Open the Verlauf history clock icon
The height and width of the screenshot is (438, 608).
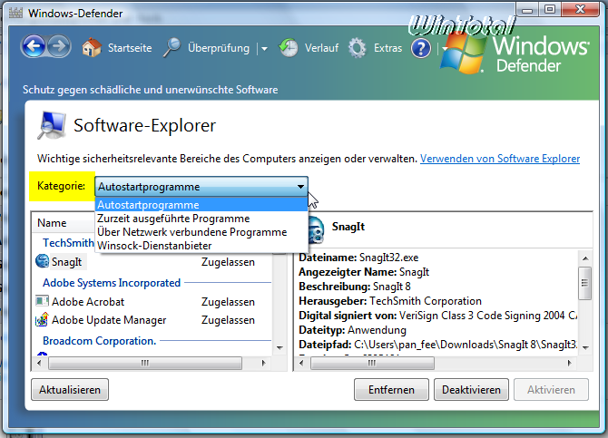coord(289,48)
